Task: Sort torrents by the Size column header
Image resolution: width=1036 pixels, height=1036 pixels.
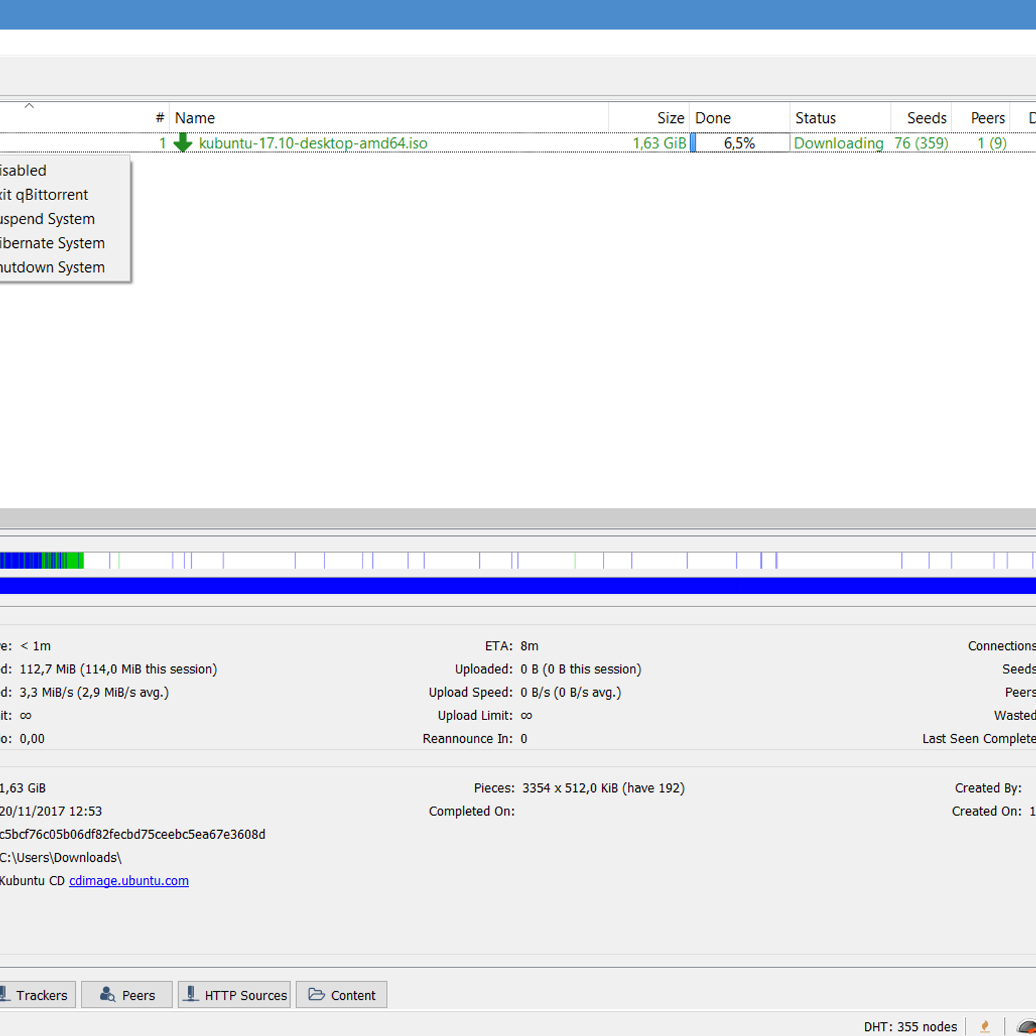Action: click(x=649, y=118)
